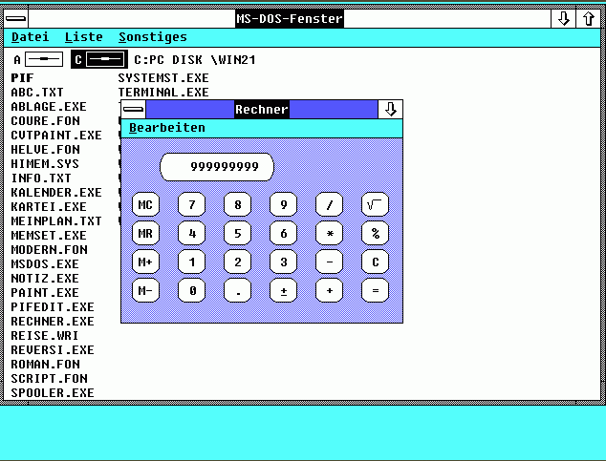Open Bearbeiten menu in Rechner

click(x=167, y=128)
